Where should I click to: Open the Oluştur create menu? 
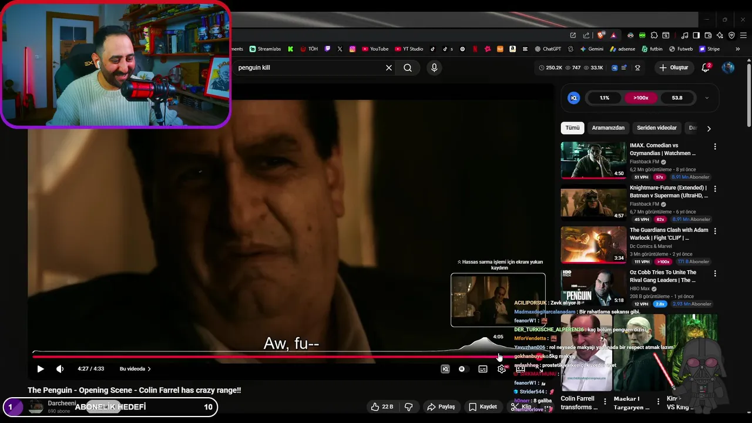[673, 68]
